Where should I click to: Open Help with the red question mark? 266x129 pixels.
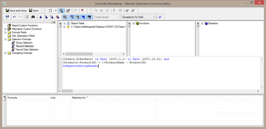82,11
